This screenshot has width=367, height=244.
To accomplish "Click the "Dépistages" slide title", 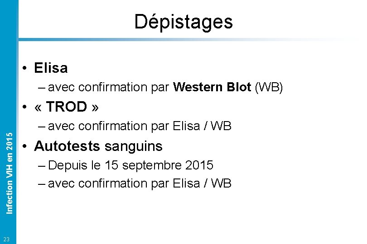I will tap(183, 21).
